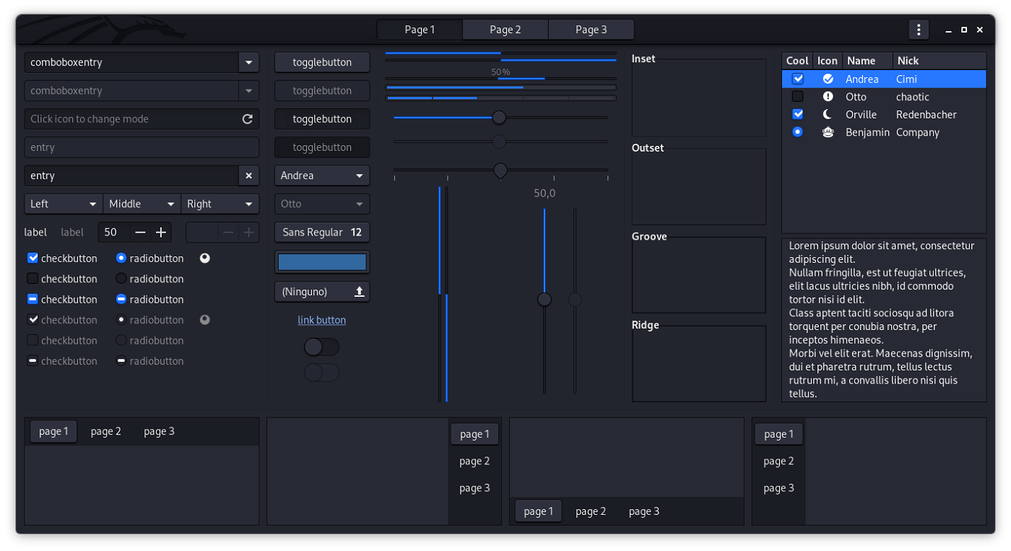Select the second unselected radiobutton
This screenshot has width=1011, height=551.
tap(121, 279)
